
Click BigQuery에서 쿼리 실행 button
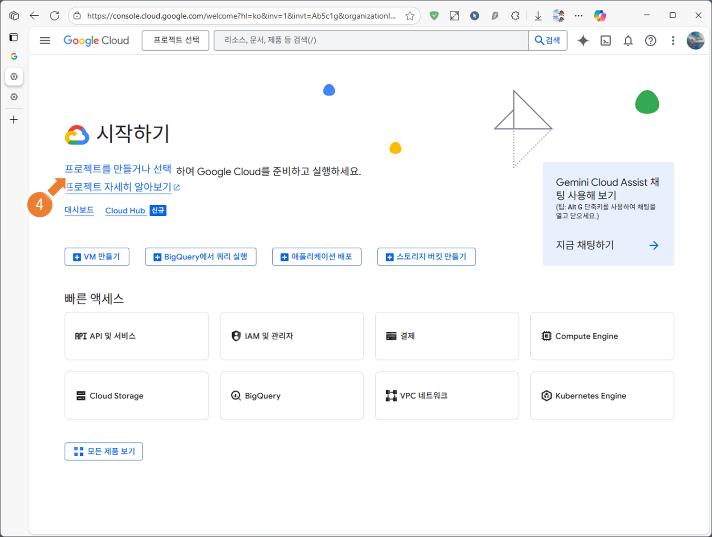(201, 257)
